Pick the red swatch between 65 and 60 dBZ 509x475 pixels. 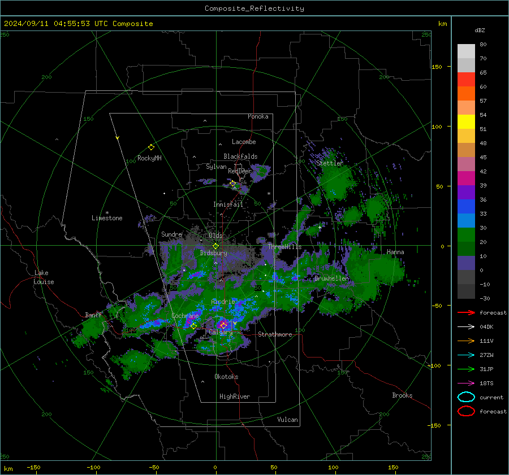[466, 80]
